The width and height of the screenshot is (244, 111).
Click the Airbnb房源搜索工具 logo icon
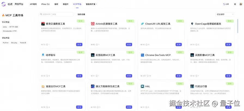coord(93,24)
